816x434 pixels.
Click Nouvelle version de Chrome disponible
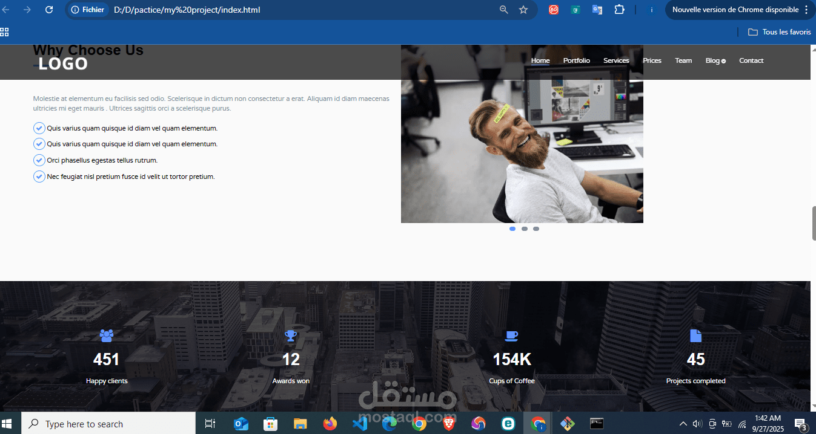coord(735,10)
